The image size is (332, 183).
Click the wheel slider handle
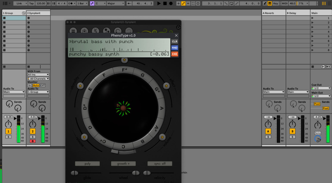point(136,173)
